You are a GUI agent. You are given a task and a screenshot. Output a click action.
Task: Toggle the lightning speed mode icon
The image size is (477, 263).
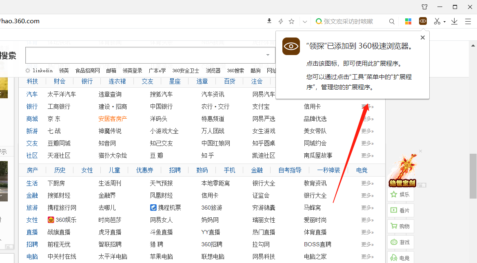[x=281, y=21]
